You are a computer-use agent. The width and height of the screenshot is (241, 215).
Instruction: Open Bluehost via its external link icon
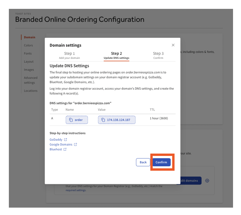pyautogui.click(x=65, y=149)
